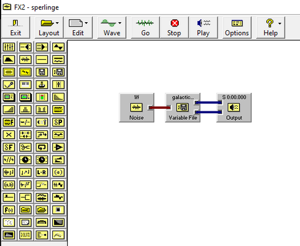Open the Options dialog
Screen dimensions: 300x246
coord(237,28)
